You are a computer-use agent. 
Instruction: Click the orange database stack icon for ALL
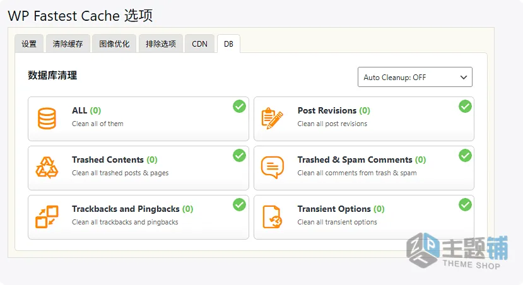47,119
